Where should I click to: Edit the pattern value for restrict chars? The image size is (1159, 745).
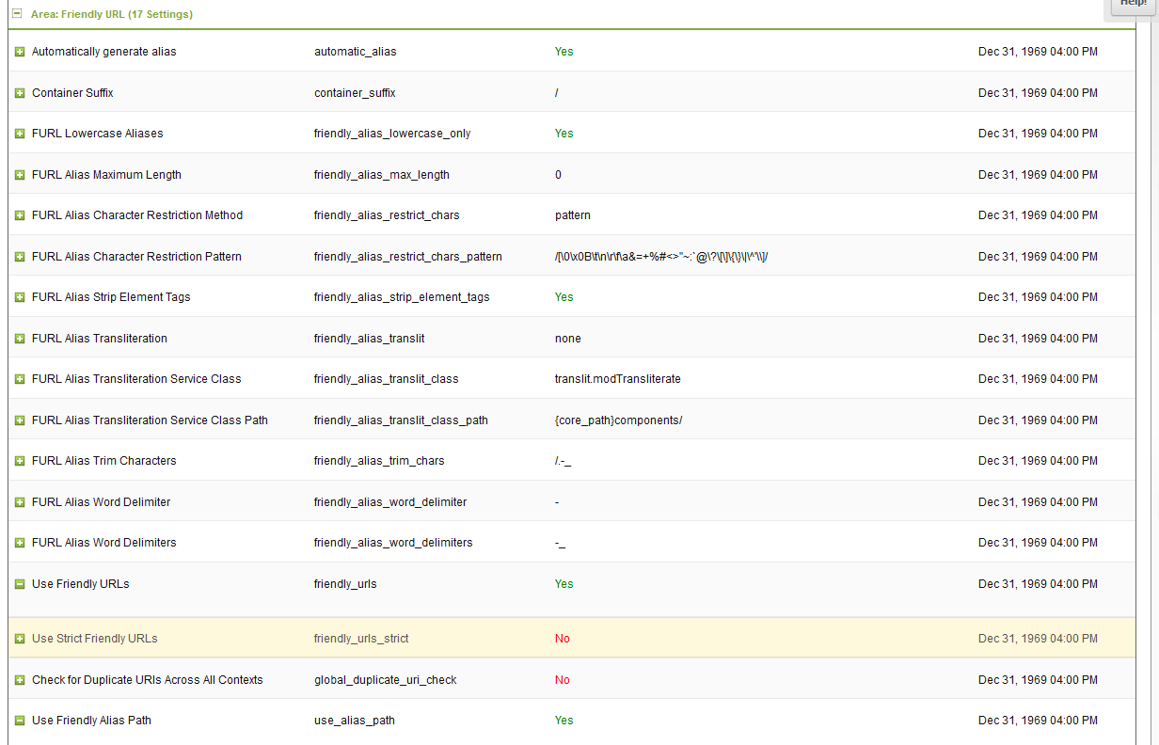point(573,215)
